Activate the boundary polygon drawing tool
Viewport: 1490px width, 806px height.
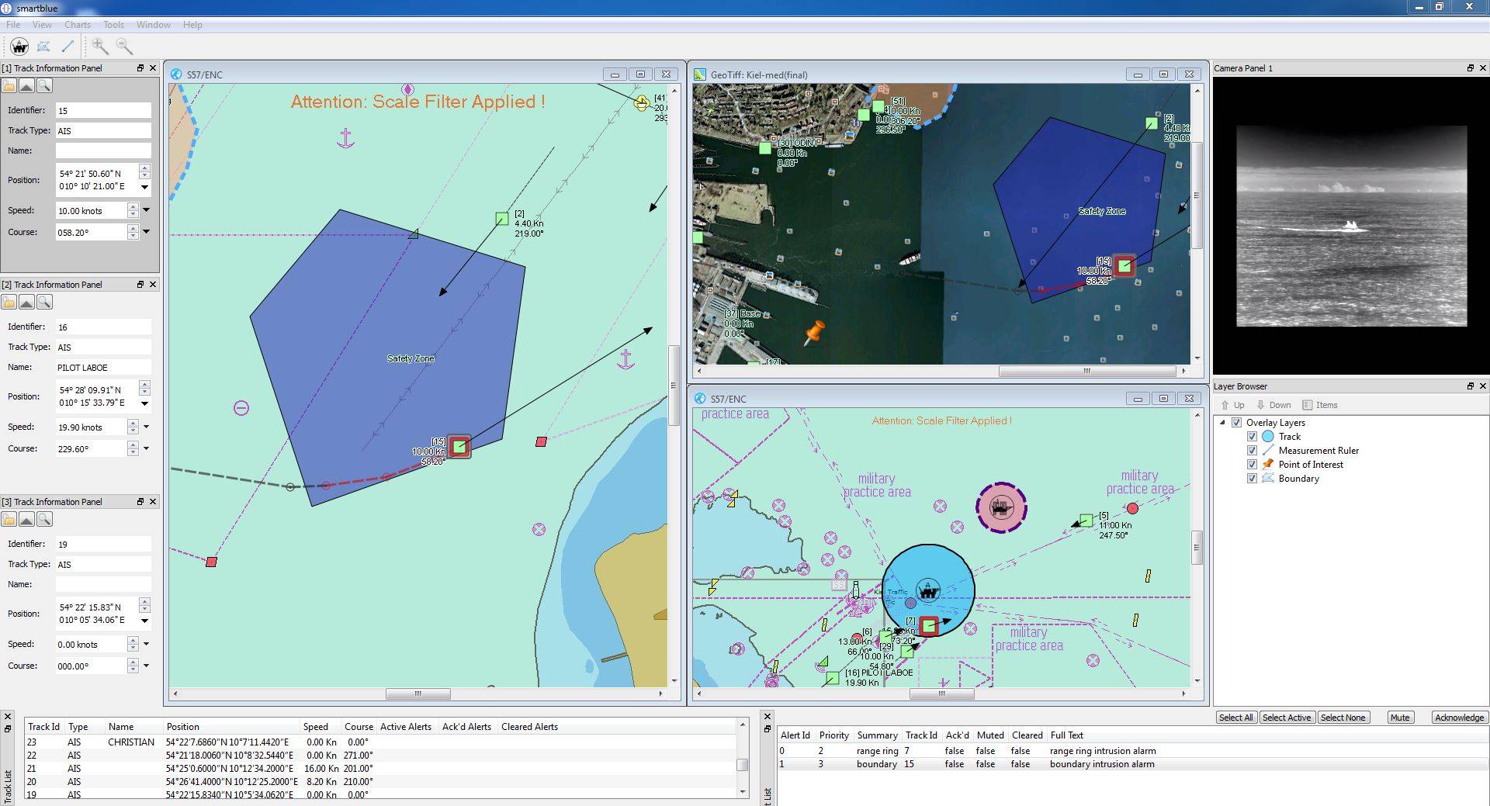coord(43,47)
